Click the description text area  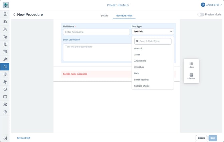97,52
